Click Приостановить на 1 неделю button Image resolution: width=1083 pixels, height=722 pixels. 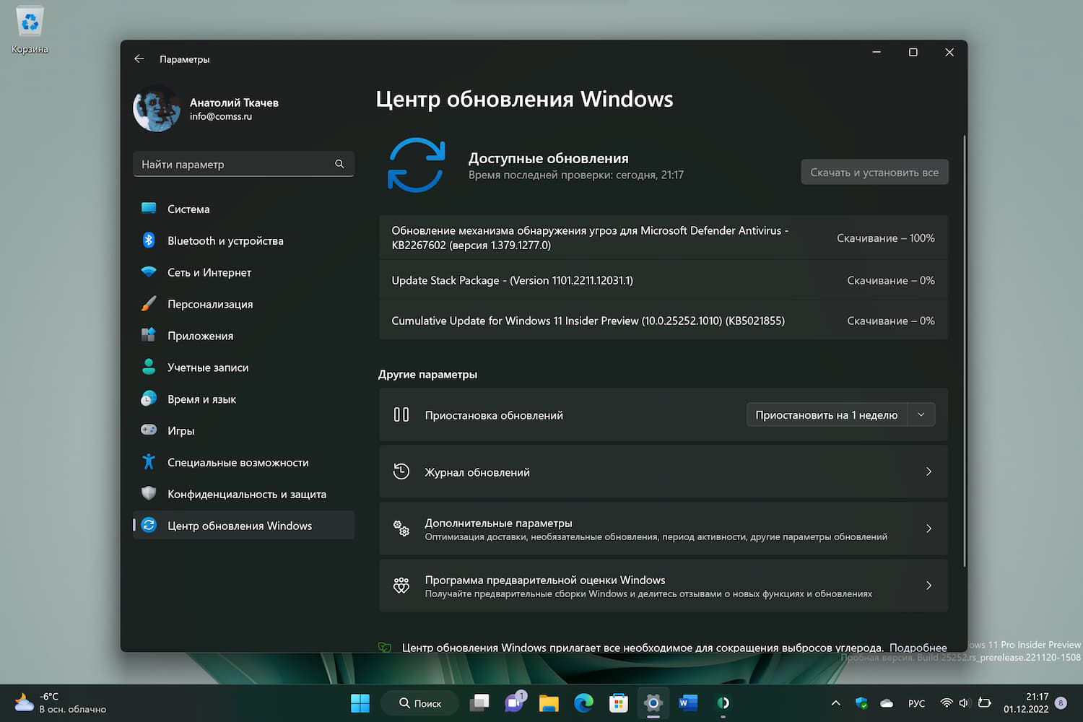827,414
